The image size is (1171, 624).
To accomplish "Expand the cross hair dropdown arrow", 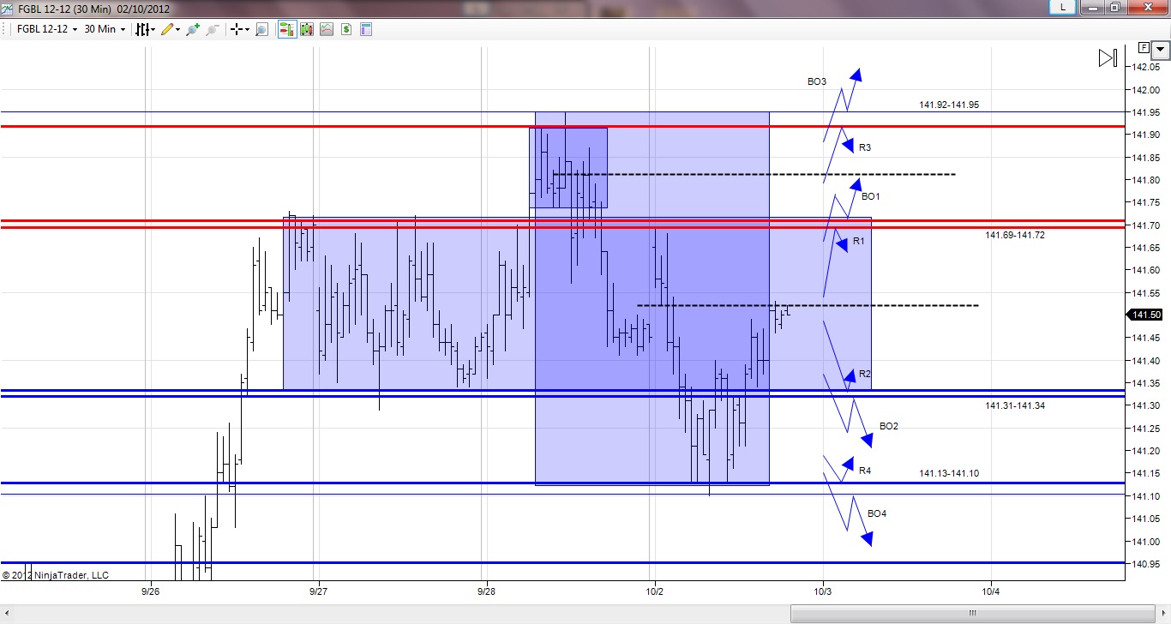I will pos(247,29).
